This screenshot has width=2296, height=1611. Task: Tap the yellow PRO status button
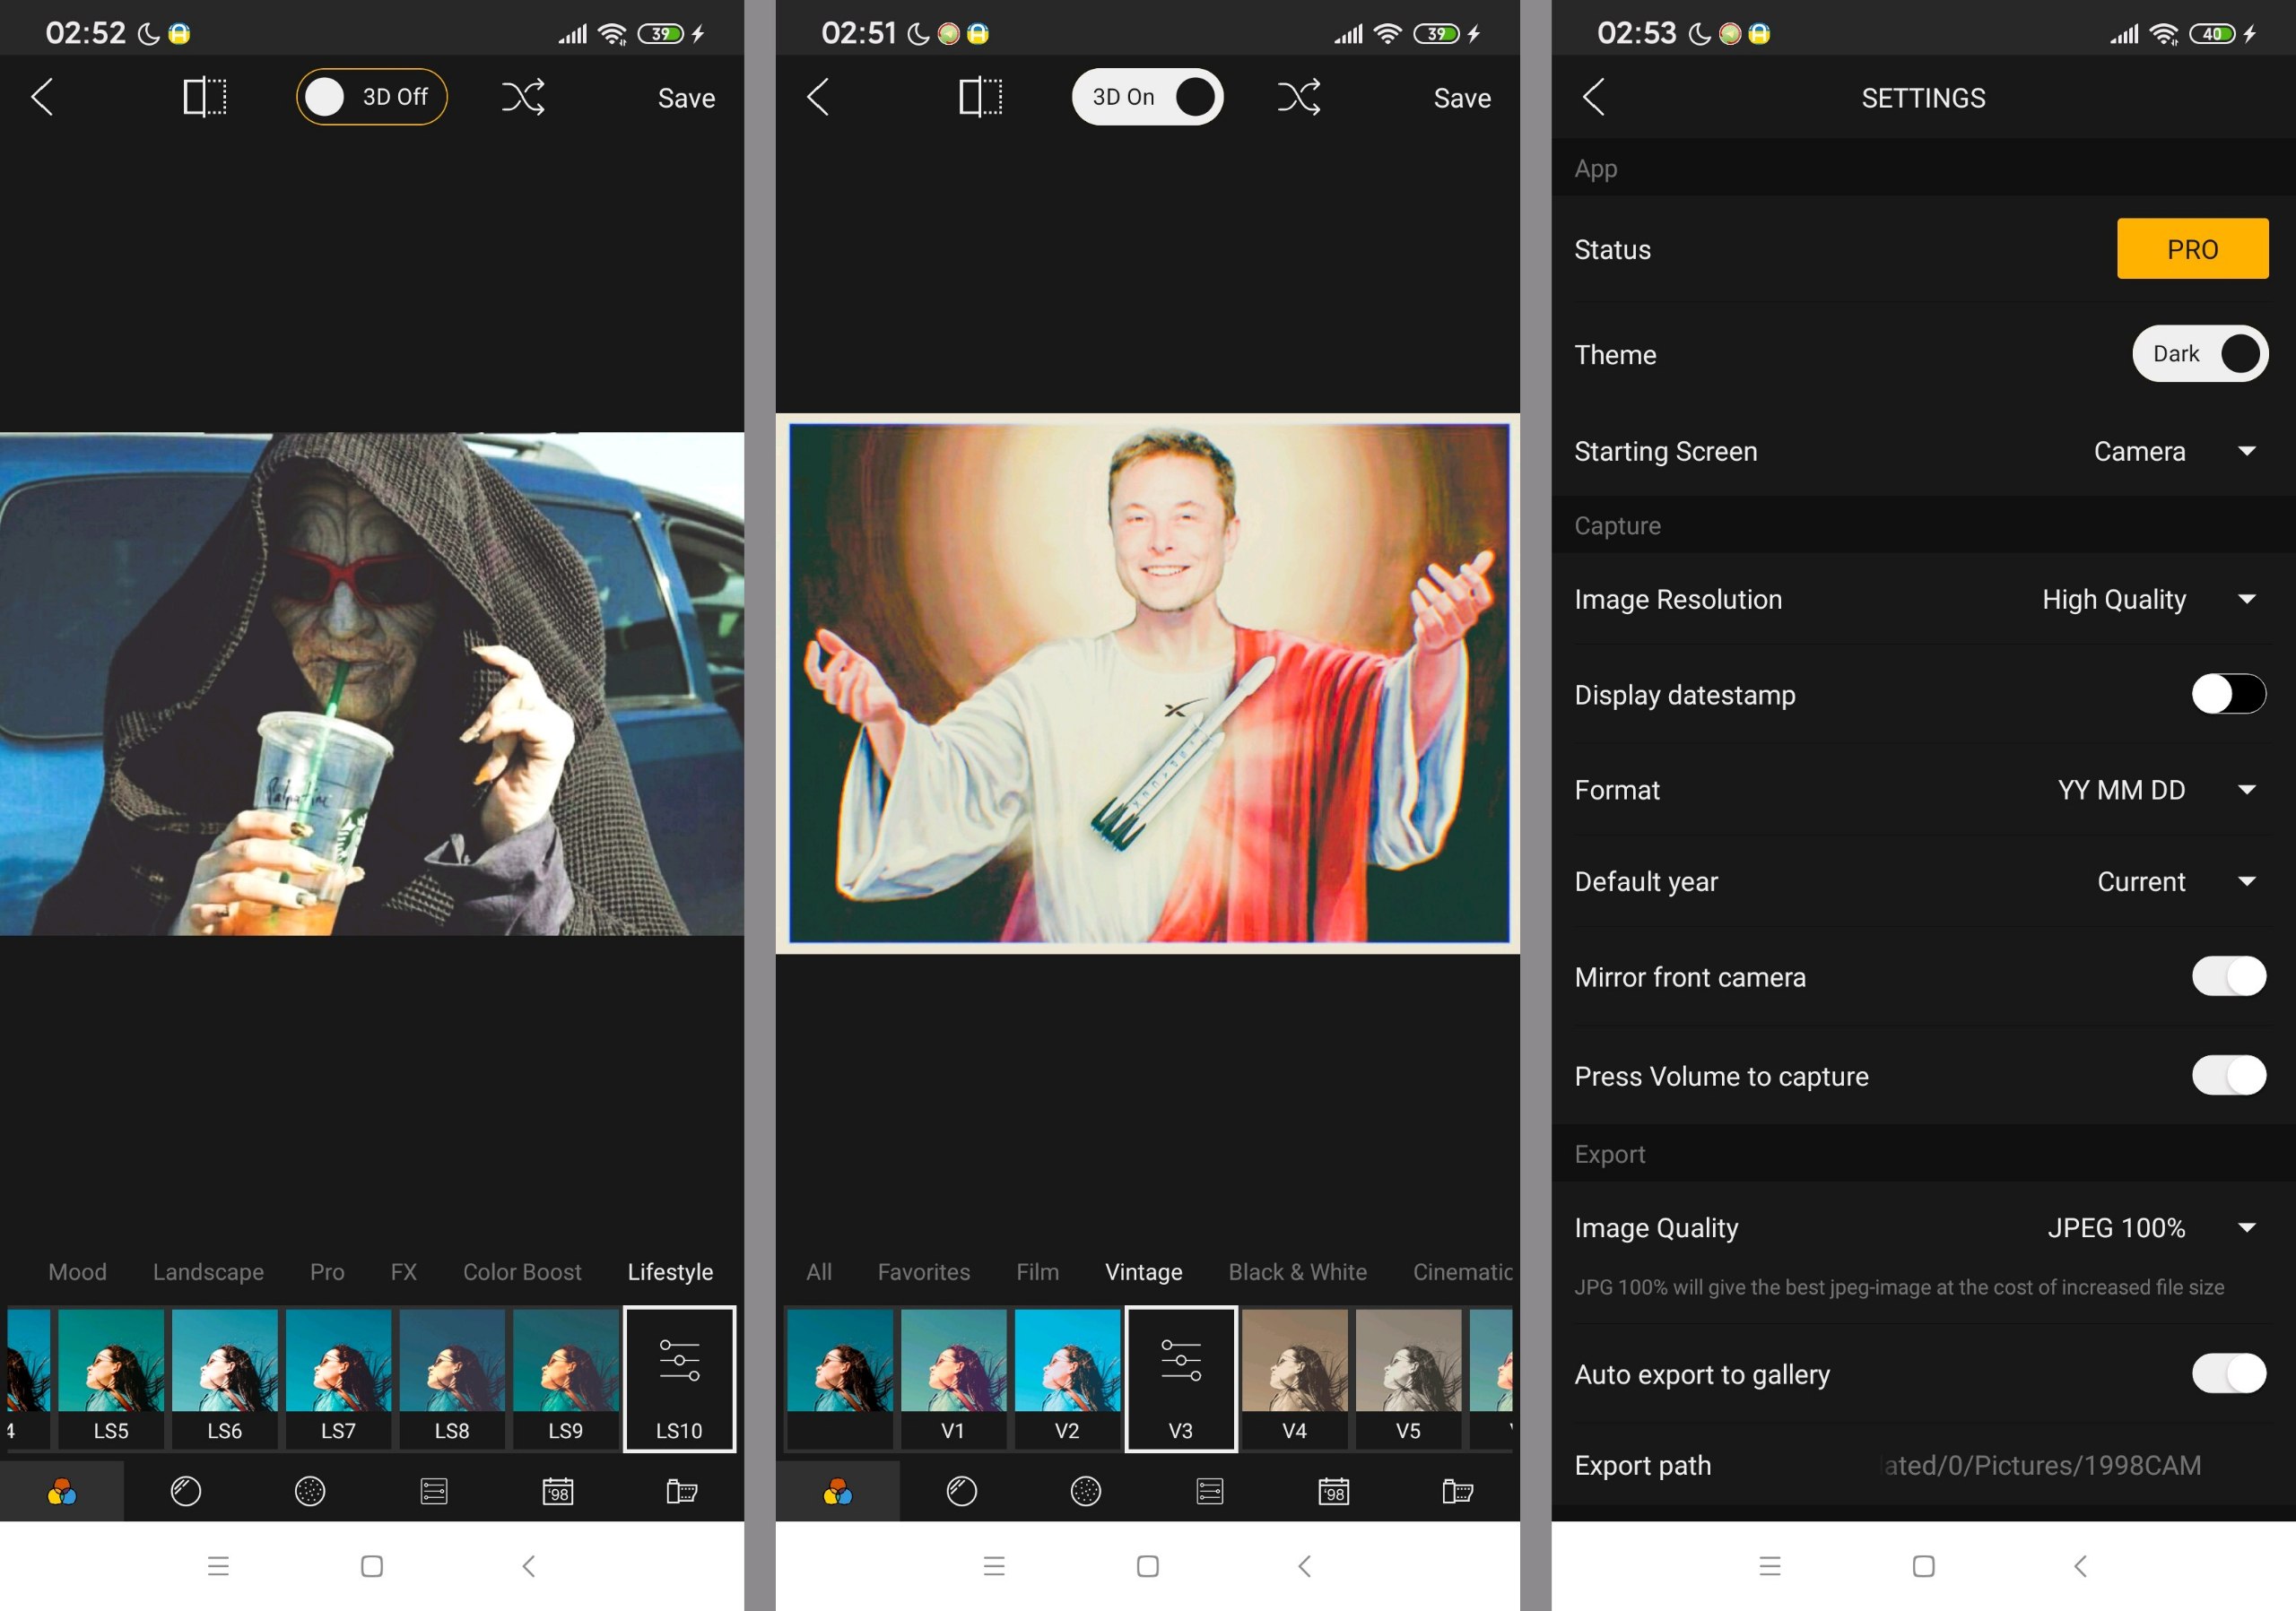click(2191, 249)
